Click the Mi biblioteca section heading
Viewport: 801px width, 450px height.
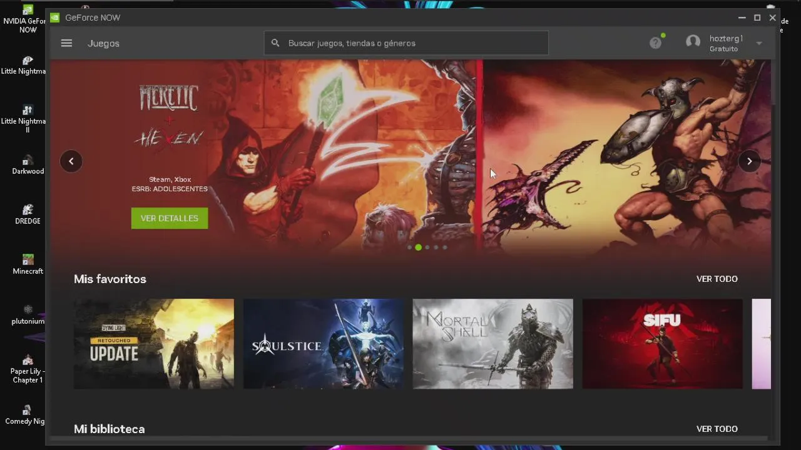(x=109, y=429)
